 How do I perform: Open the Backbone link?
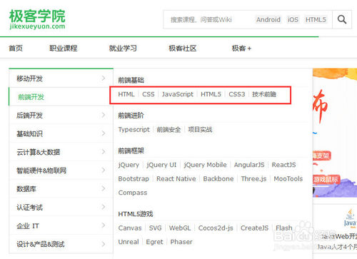point(218,179)
